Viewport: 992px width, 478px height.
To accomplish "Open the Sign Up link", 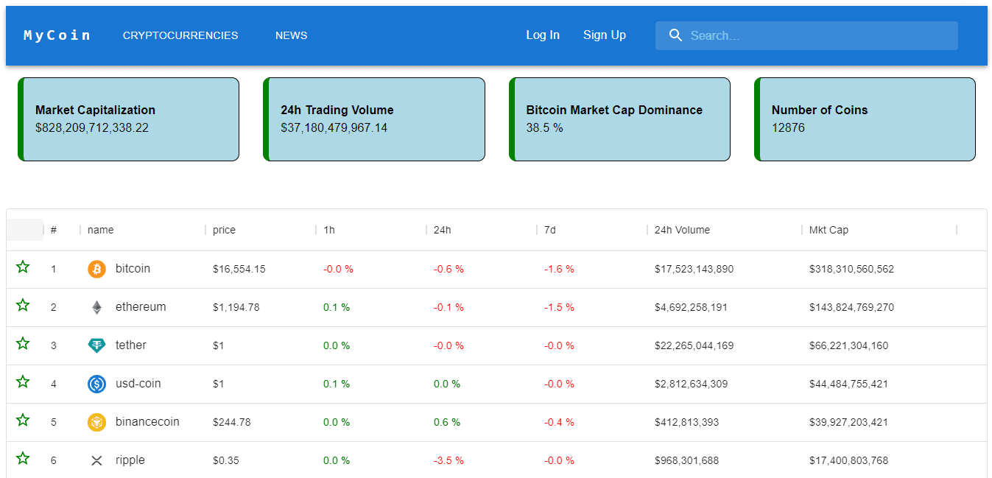I will (605, 35).
